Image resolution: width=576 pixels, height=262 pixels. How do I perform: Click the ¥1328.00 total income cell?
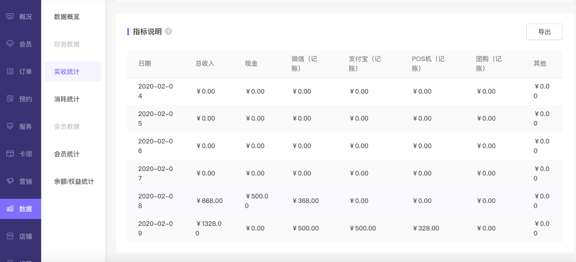208,228
